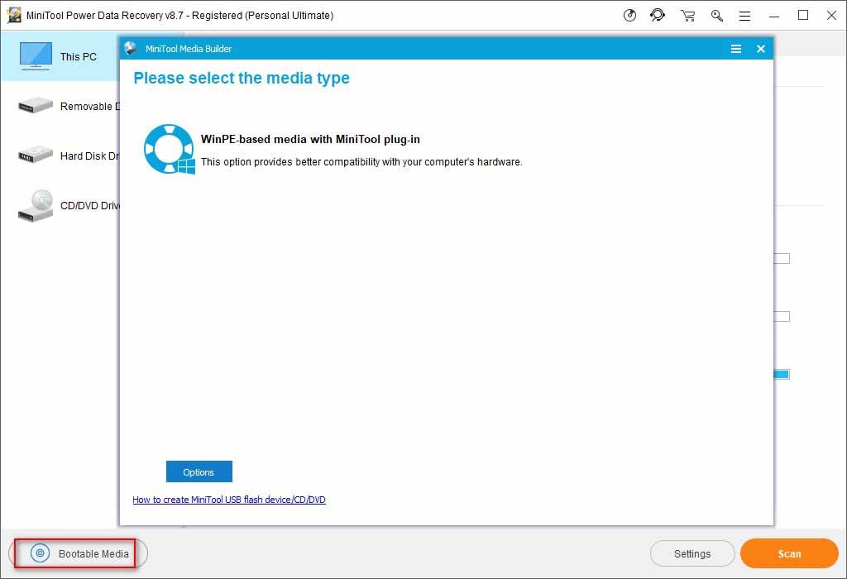Click the shopping cart icon
847x579 pixels.
687,16
